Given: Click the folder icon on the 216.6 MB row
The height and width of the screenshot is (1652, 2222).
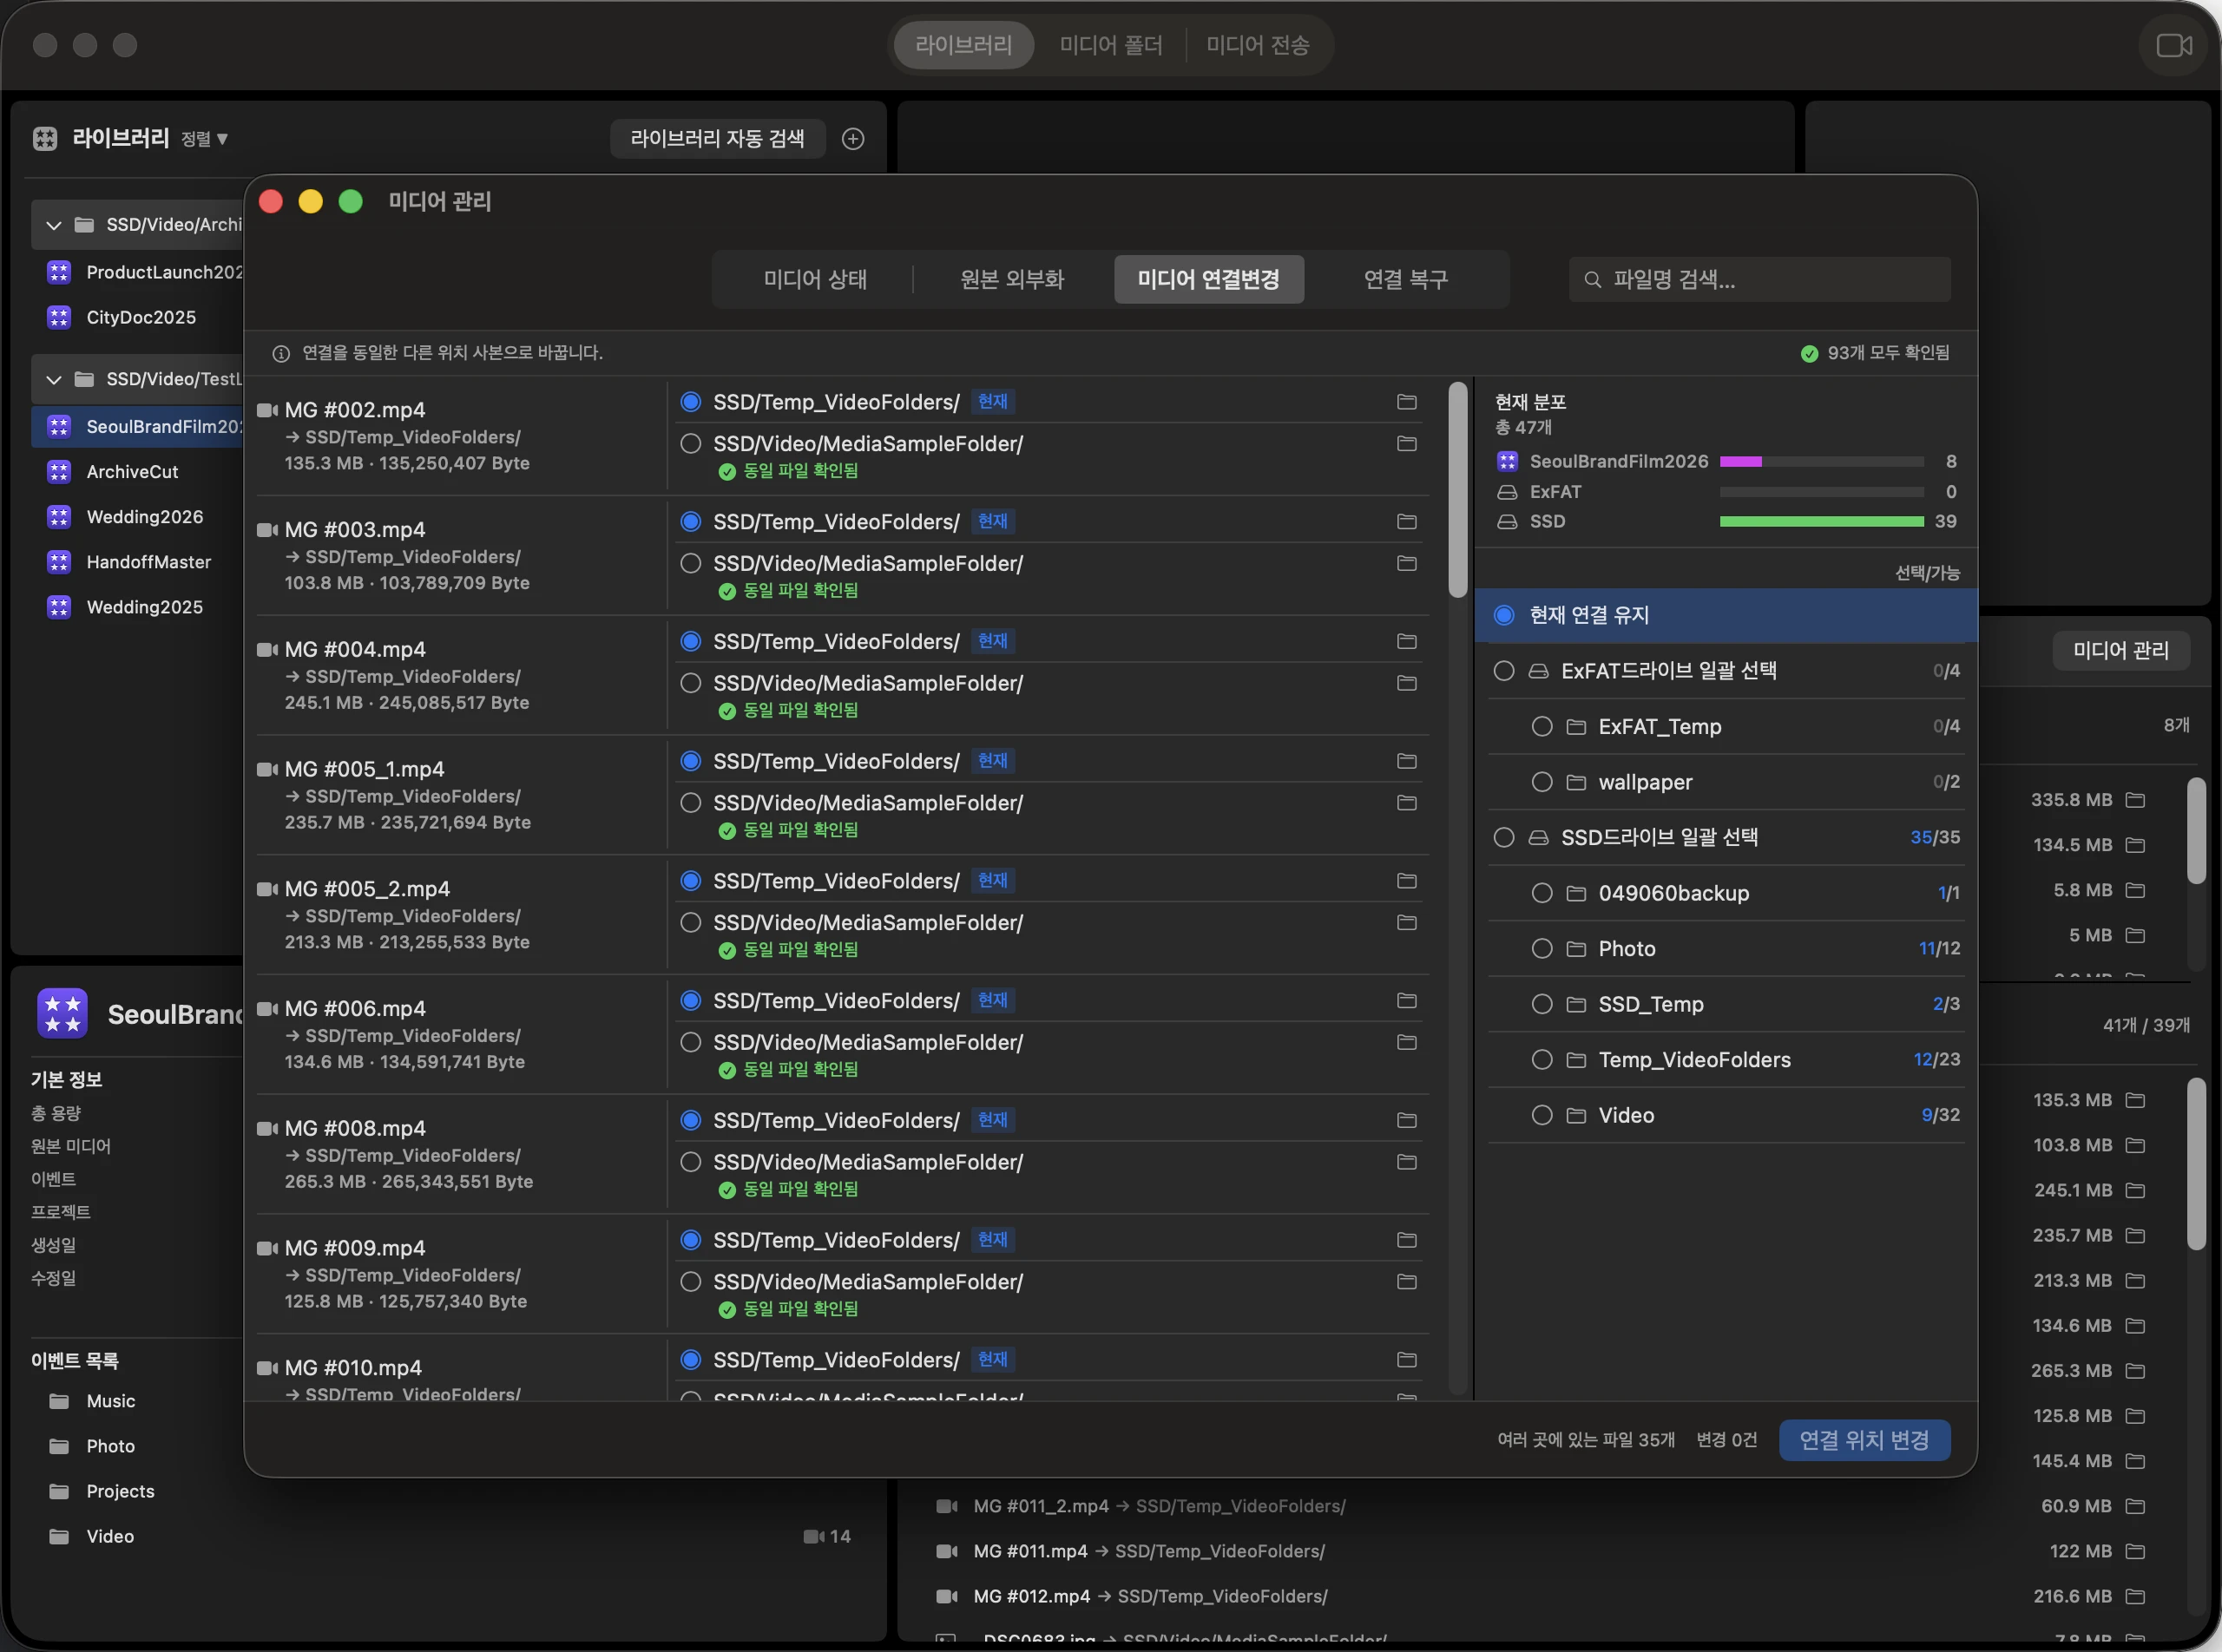Looking at the screenshot, I should tap(2135, 1596).
